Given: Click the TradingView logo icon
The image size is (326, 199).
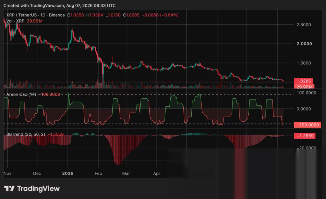Looking at the screenshot, I should pyautogui.click(x=9, y=189).
